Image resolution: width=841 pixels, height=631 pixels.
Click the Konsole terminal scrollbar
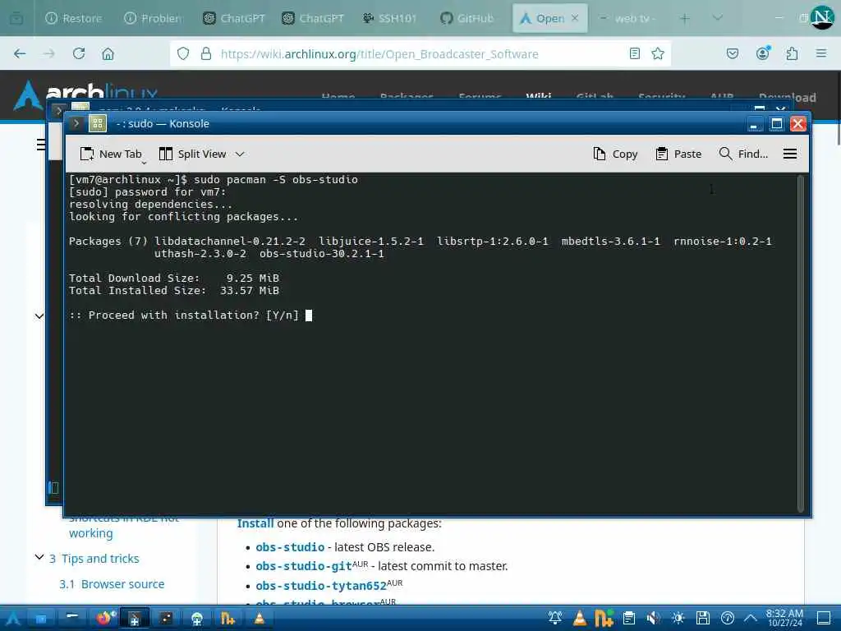(x=800, y=343)
